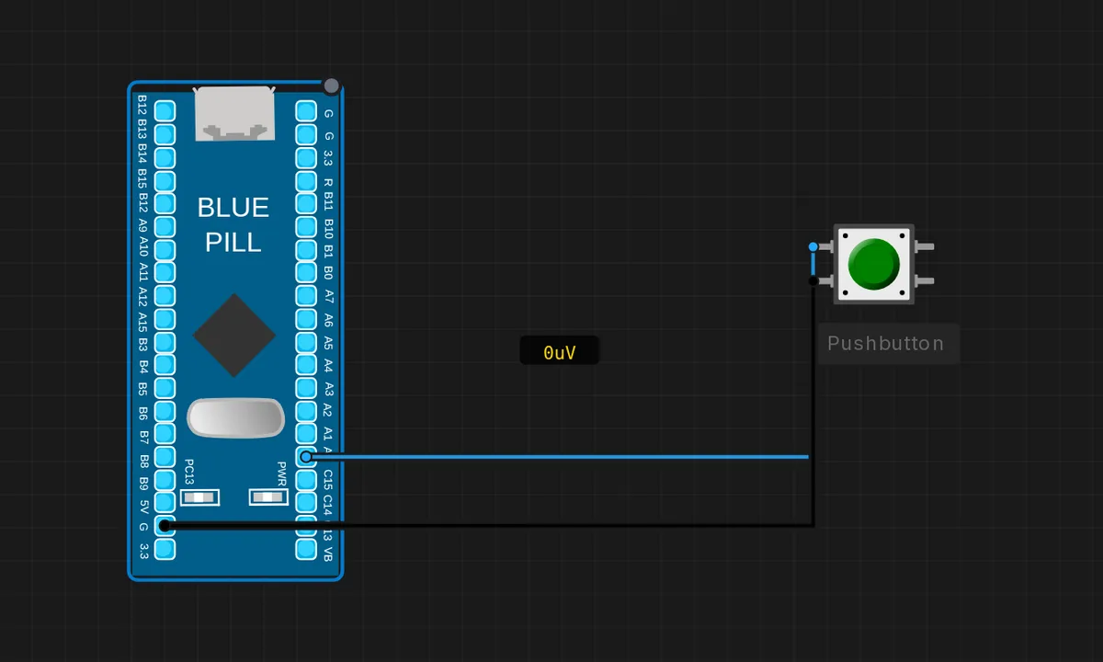Click the silver crystal oscillator
This screenshot has width=1103, height=662.
235,417
